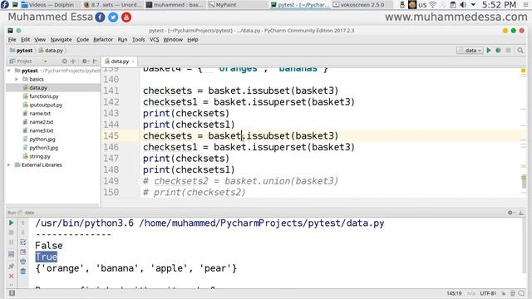532x299 pixels.
Task: Click YouTube icon beside Muhammed Essa
Action: coord(126,17)
